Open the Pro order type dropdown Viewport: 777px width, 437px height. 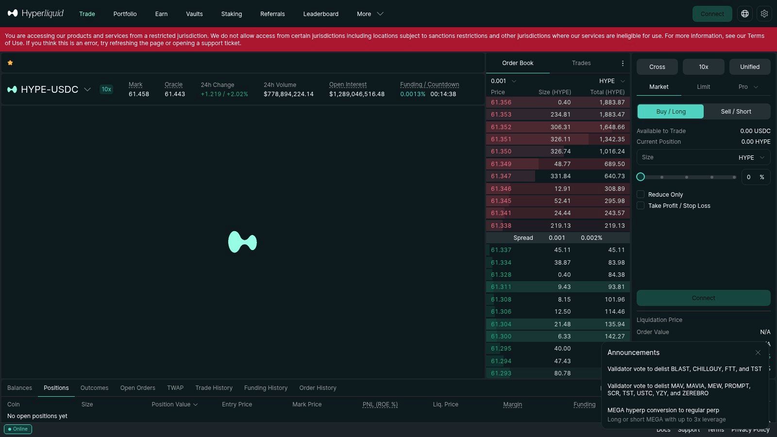pyautogui.click(x=748, y=87)
